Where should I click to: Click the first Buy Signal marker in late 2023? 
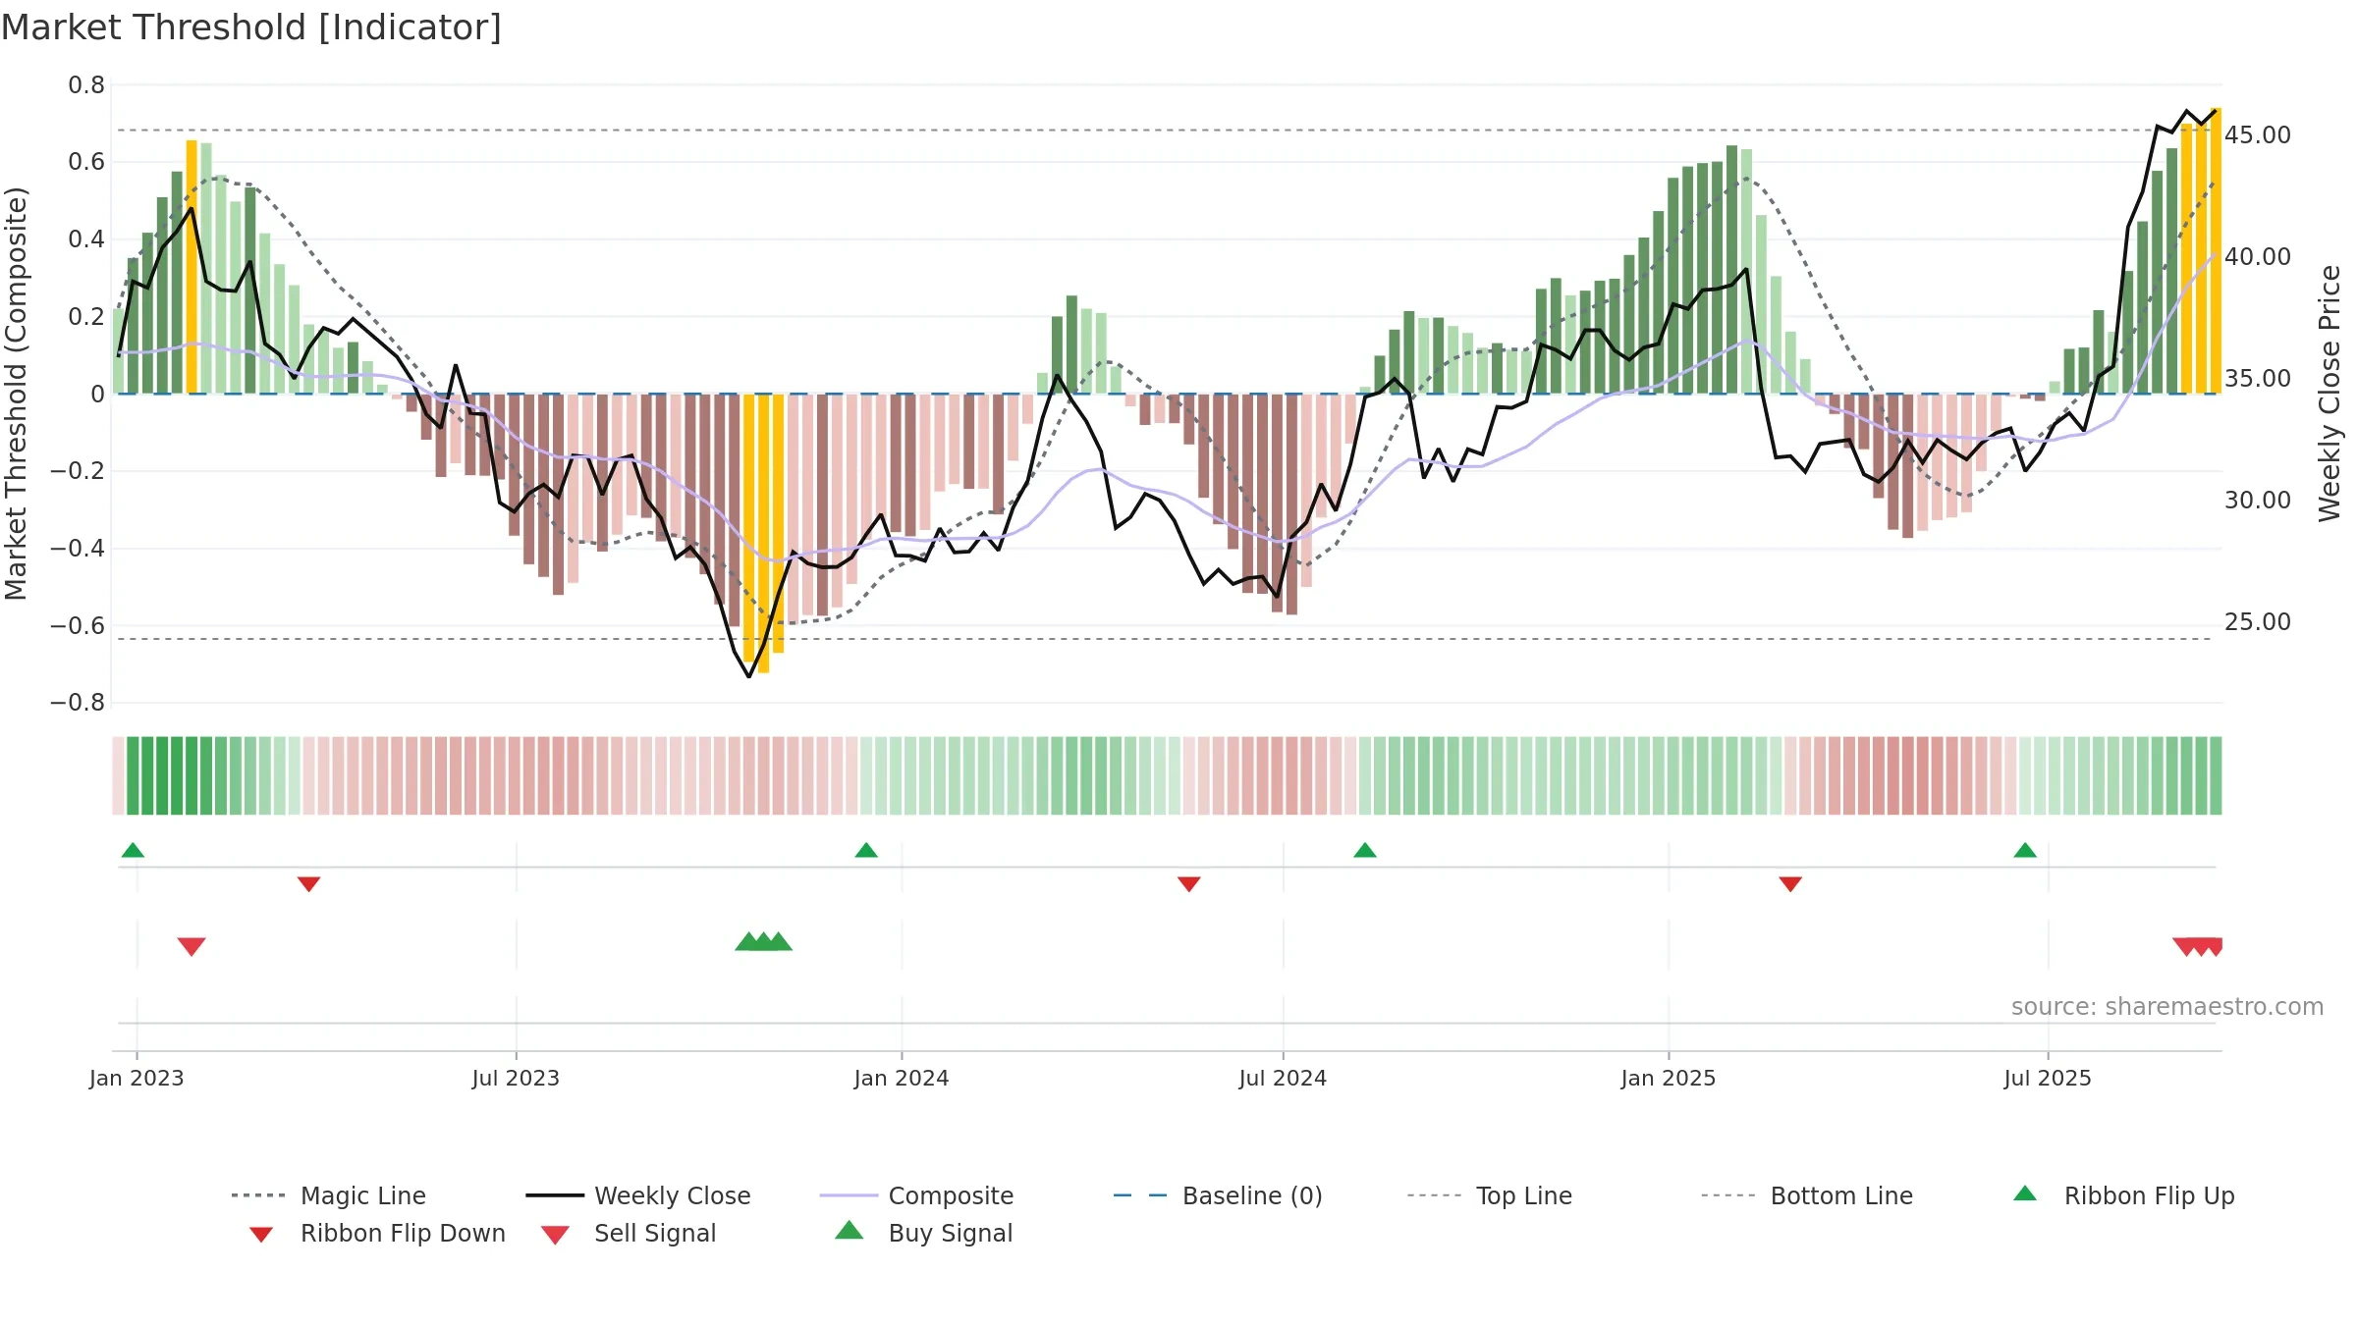pyautogui.click(x=748, y=941)
